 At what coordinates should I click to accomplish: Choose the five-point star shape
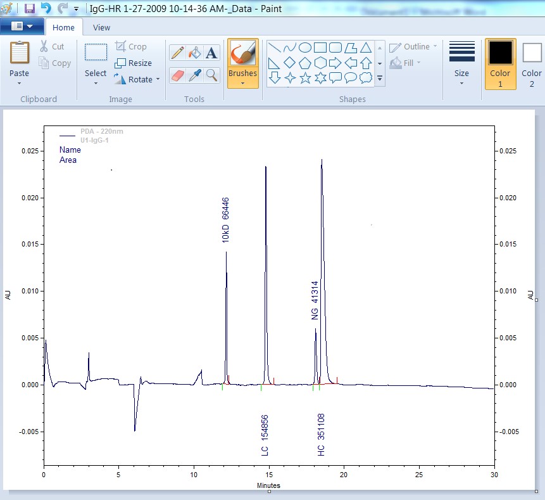[305, 78]
